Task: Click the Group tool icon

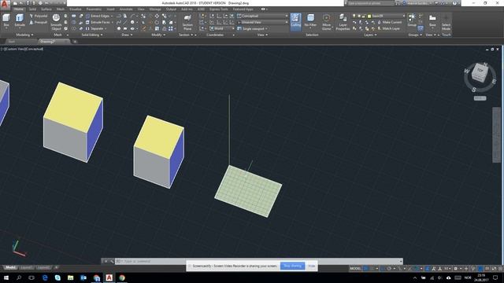Action: [x=412, y=20]
